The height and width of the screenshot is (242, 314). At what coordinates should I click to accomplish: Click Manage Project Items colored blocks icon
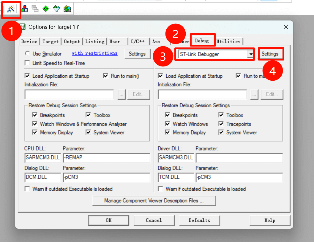click(25, 9)
